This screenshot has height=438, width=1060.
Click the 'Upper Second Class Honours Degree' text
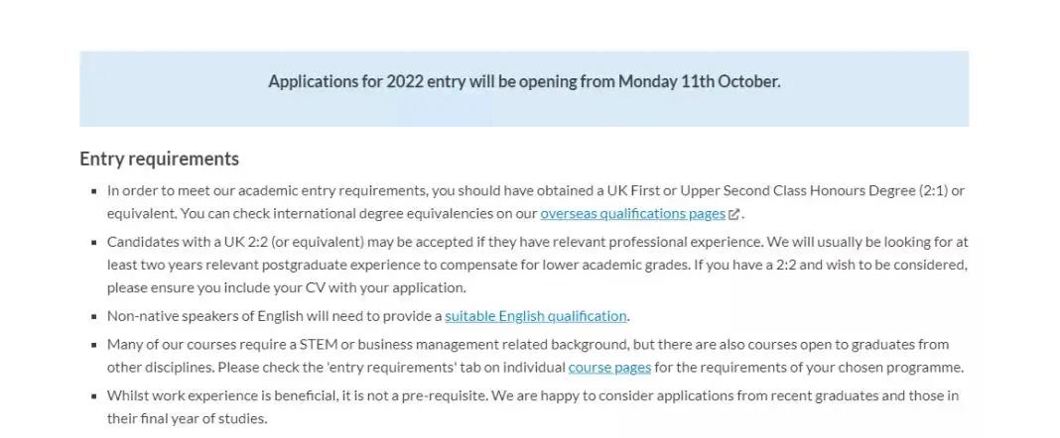pos(797,190)
